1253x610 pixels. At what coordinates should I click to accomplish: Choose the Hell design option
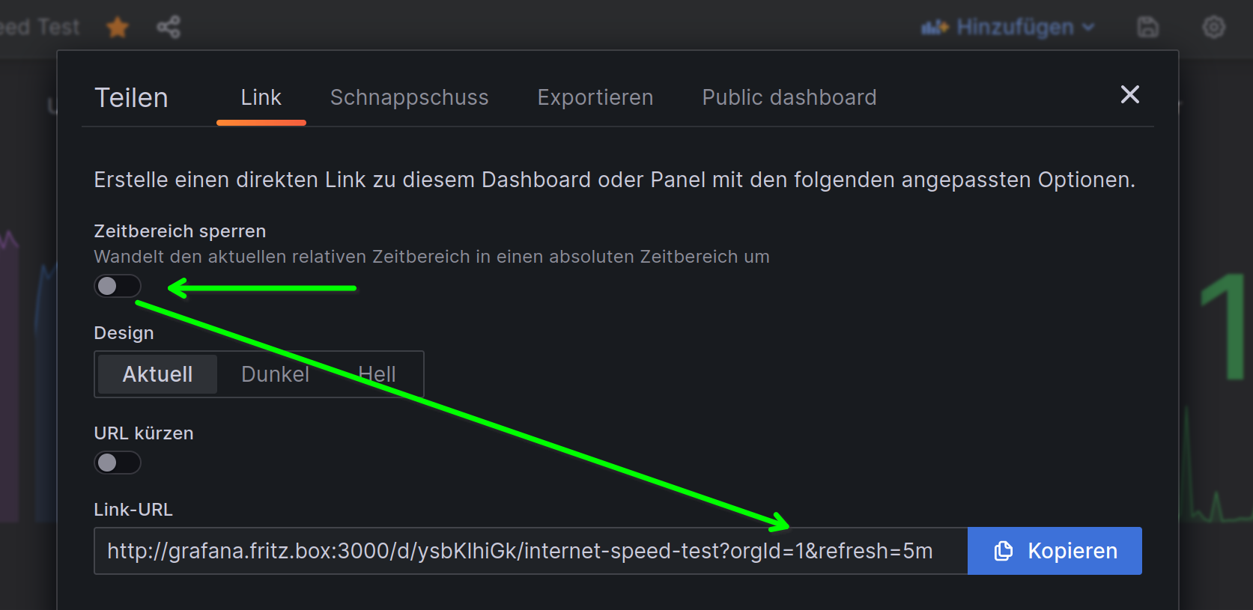pos(377,374)
